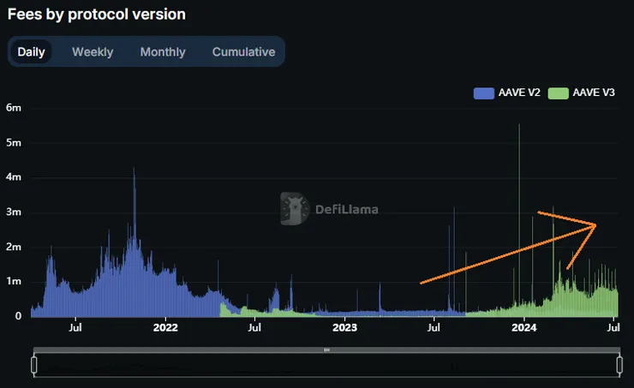This screenshot has width=634, height=388.
Task: Select the Daily tab
Action: [31, 51]
